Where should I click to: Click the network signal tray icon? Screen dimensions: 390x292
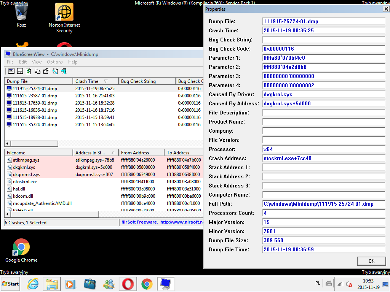point(340,284)
